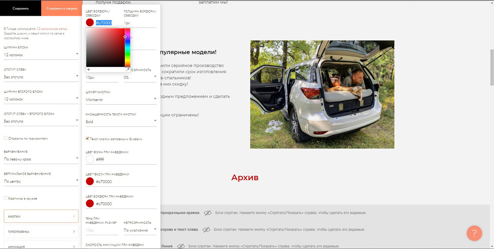
Task: Collapse the Кнопки settings section
Action: 41,216
